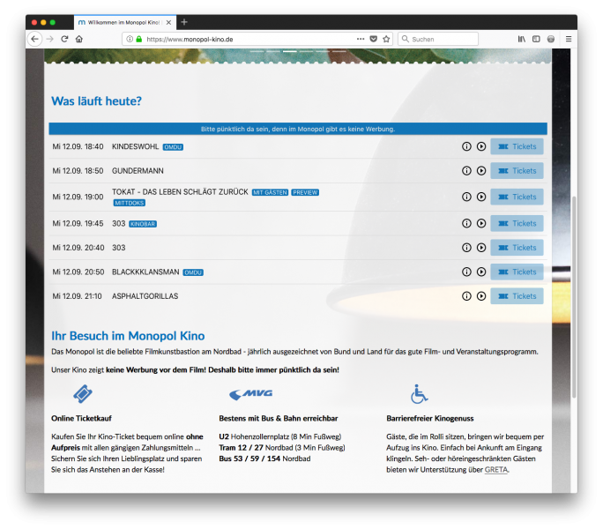Click the Online Ticketkauf heading
This screenshot has width=603, height=529.
click(81, 419)
